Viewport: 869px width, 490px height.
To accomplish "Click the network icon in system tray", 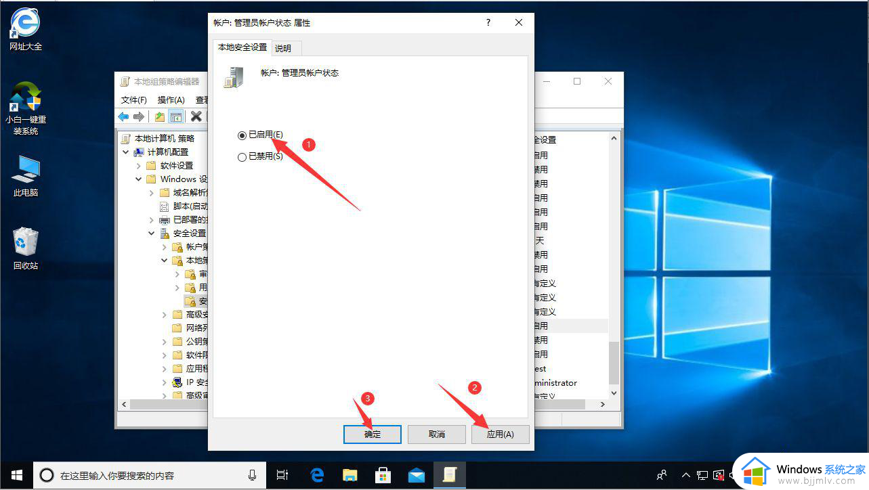I will click(x=702, y=475).
